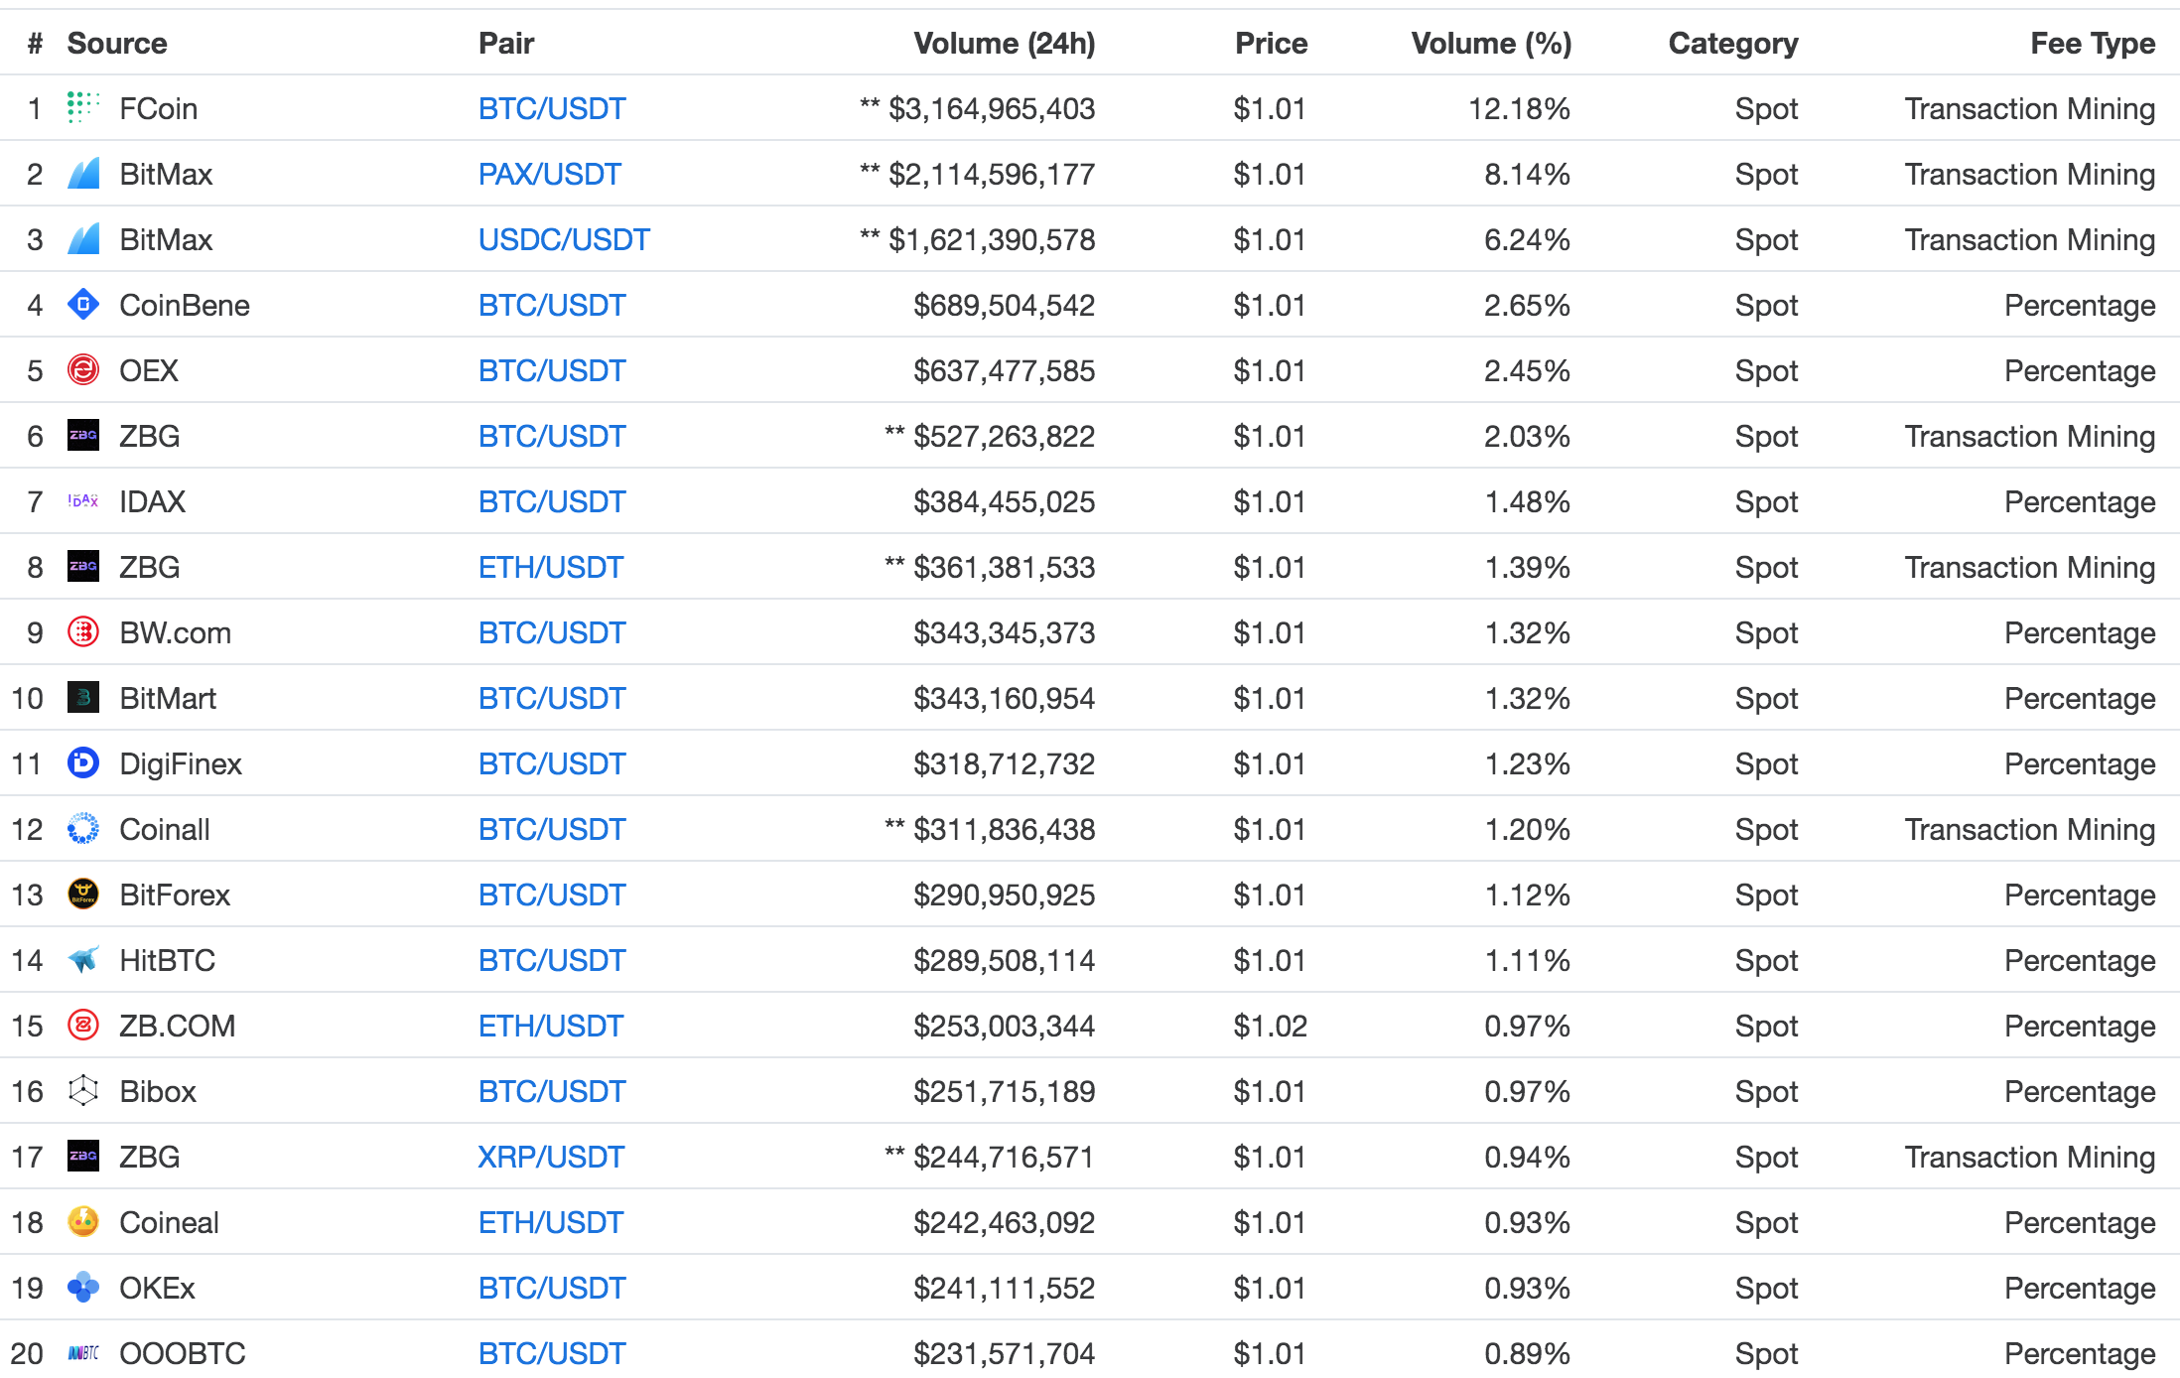The image size is (2180, 1378).
Task: Open the OOOBTC source name
Action: click(x=183, y=1353)
